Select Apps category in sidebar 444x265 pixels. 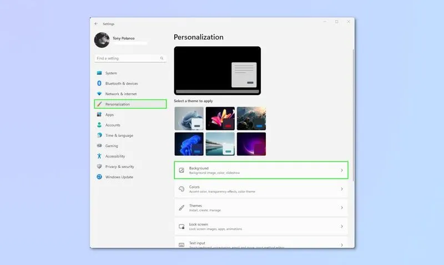point(130,114)
